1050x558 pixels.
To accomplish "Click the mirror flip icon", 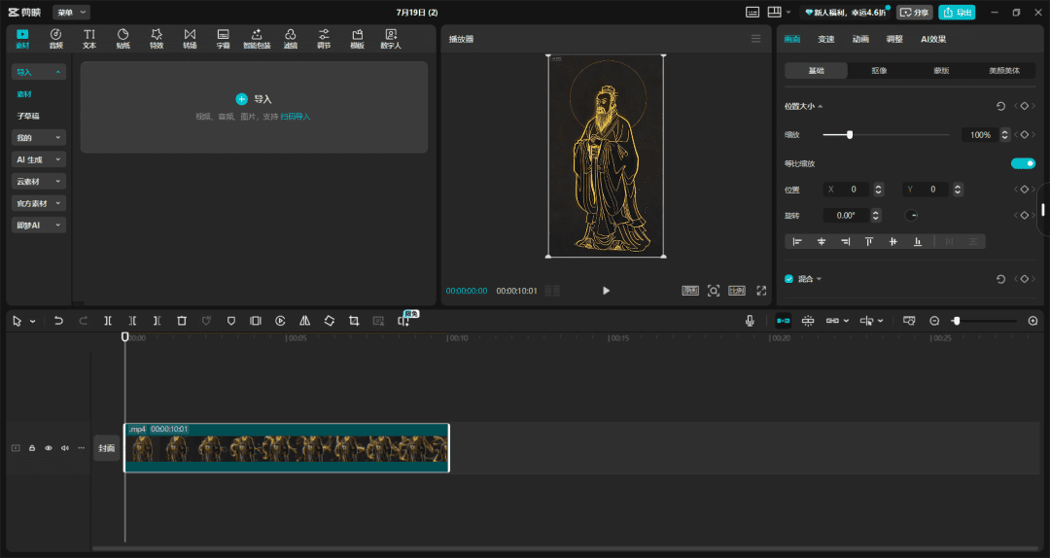I will click(304, 321).
